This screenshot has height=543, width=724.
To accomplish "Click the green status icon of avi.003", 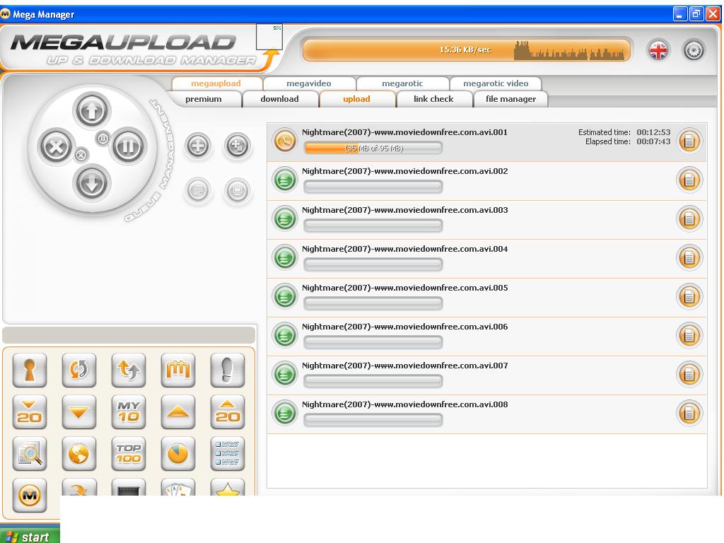I will tap(285, 218).
